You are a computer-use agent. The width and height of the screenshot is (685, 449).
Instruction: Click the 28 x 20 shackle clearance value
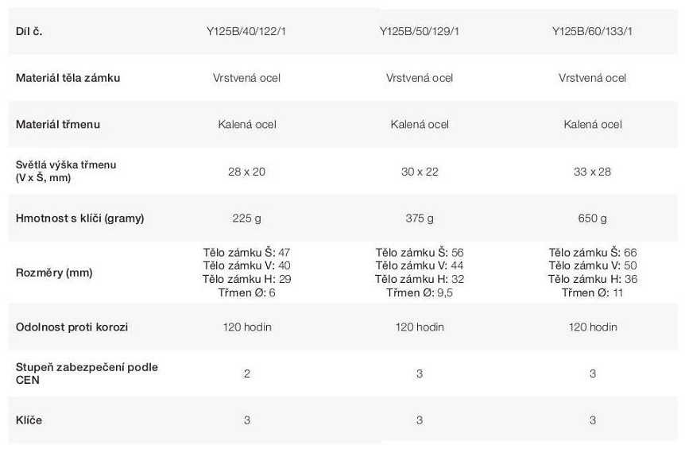click(246, 172)
